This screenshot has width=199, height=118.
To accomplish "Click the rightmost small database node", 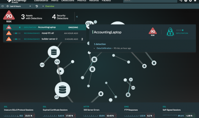I will 154,63.
